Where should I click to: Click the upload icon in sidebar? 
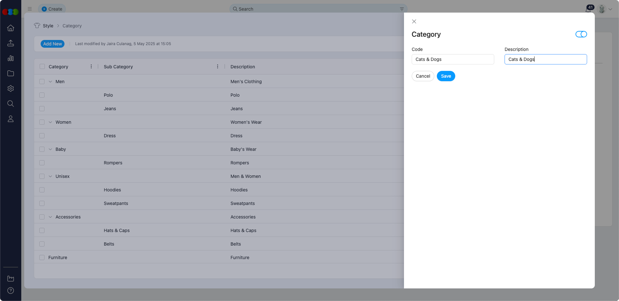tap(11, 43)
